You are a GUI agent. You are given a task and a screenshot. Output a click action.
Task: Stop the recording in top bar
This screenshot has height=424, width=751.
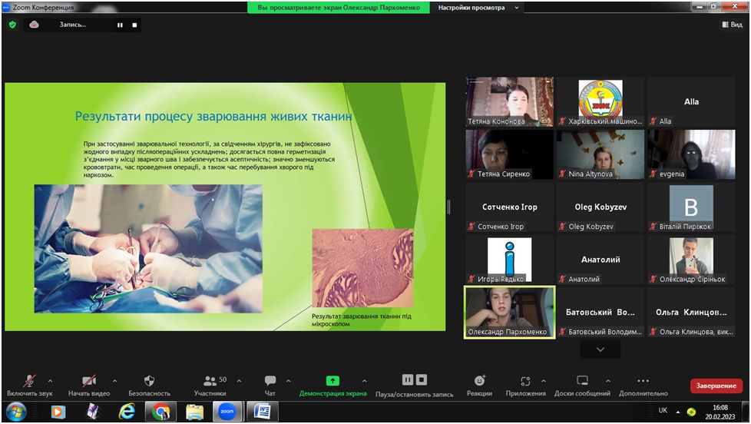click(134, 25)
